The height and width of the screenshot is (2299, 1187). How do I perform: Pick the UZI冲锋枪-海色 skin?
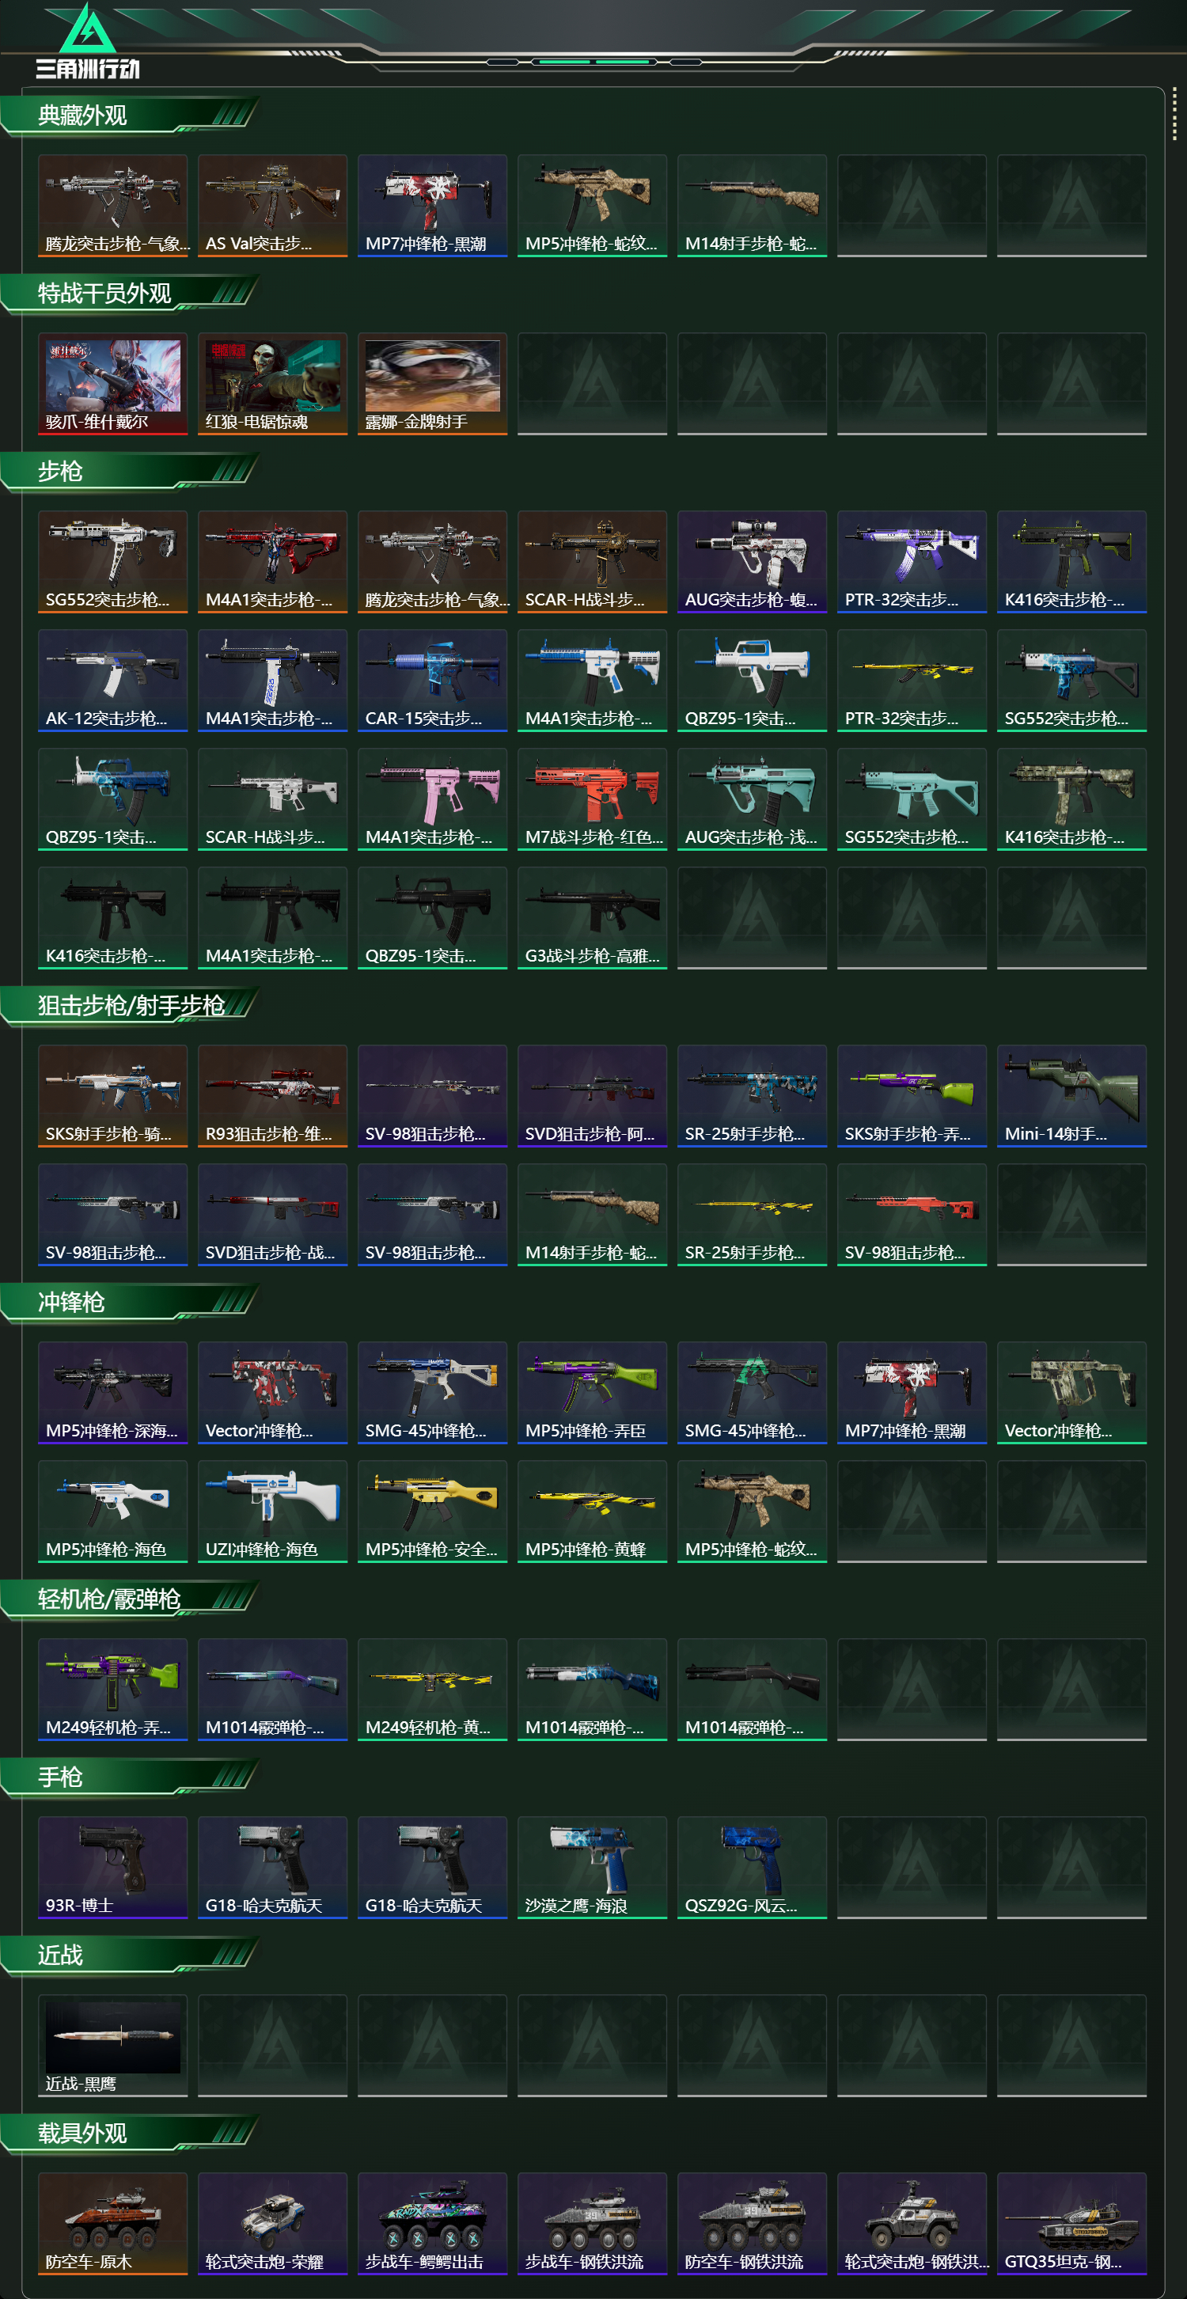(272, 1512)
